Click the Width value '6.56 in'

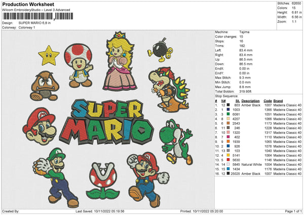click(x=297, y=17)
